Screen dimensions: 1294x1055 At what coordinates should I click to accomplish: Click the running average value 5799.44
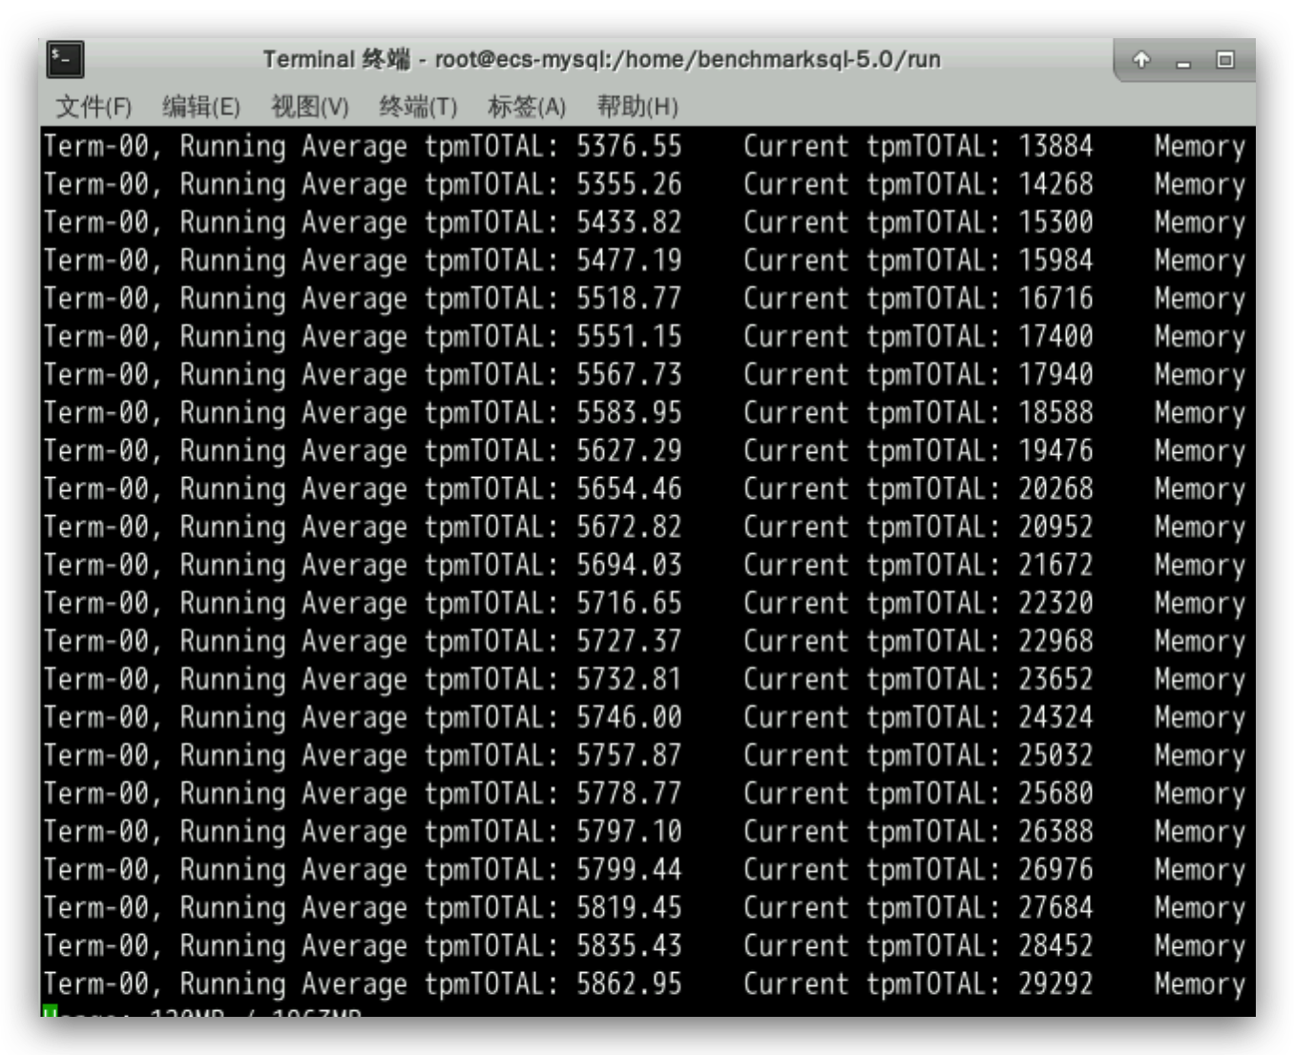(629, 870)
